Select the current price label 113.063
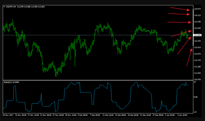Viewport: 205px width, 121px height. point(197,35)
